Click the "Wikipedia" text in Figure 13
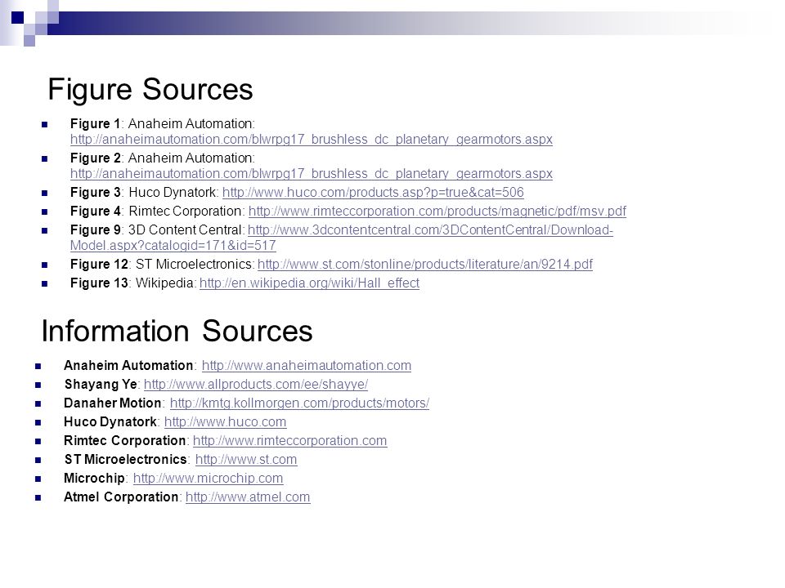Screen dimensions: 785x588 164,283
